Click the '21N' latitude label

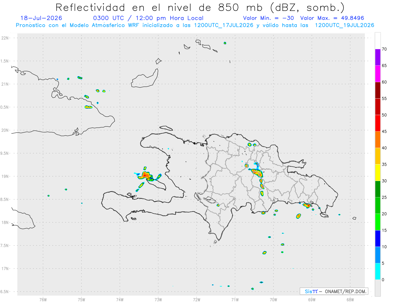click(5, 84)
